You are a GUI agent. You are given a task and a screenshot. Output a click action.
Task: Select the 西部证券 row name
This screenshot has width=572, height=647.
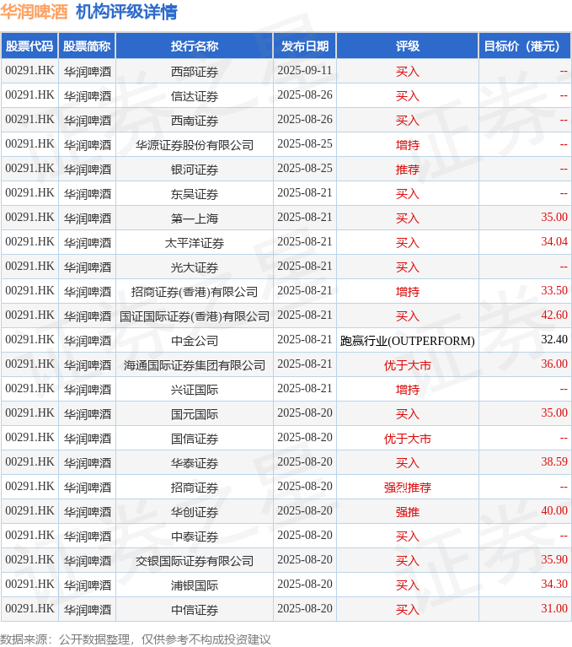point(195,72)
